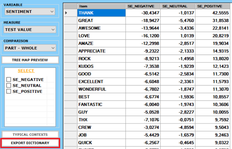
Task: Click the SE_NEUTRAL column header
Action: tap(178, 6)
